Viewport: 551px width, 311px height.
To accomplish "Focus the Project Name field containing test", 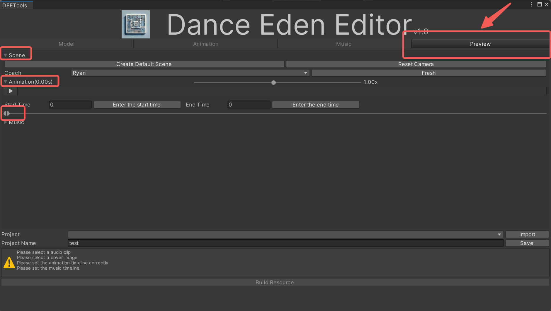I will click(285, 243).
